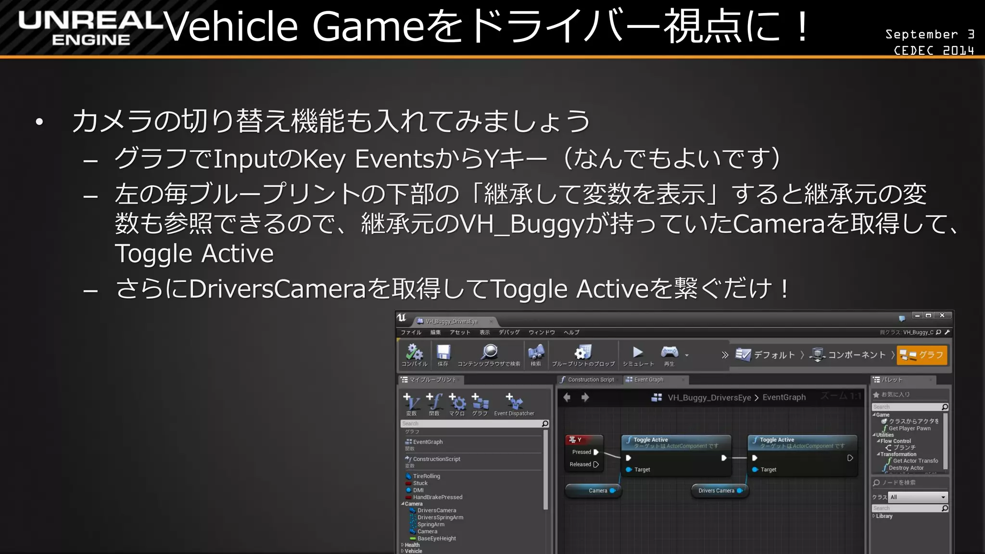Select Get Player Pawn in palette
This screenshot has width=985, height=554.
click(x=907, y=428)
